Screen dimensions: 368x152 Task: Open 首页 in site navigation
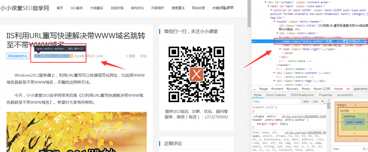click(x=60, y=8)
